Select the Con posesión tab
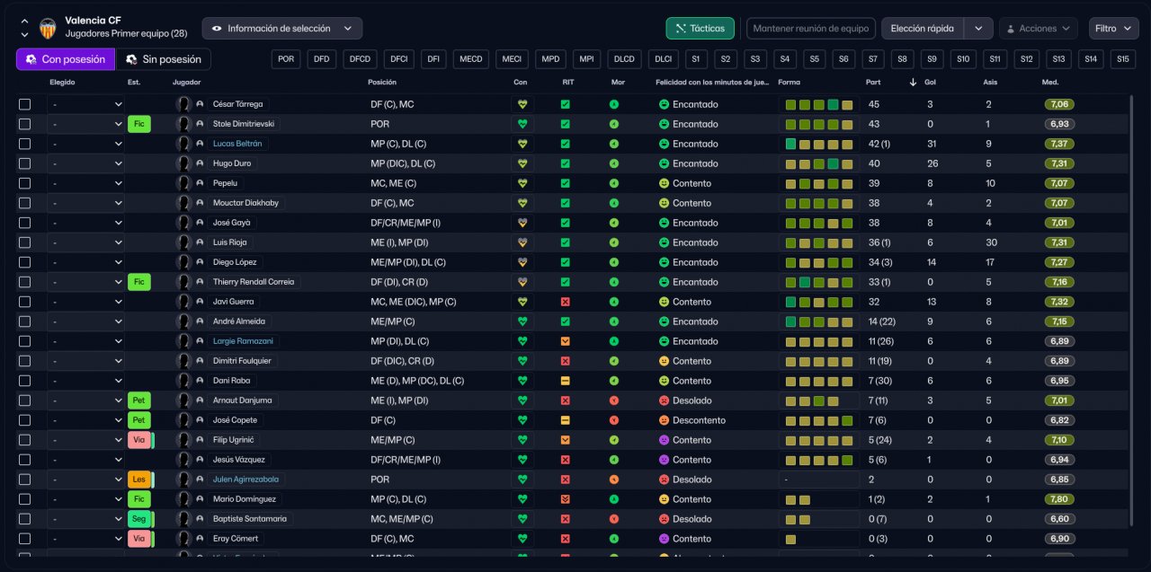 click(x=66, y=59)
